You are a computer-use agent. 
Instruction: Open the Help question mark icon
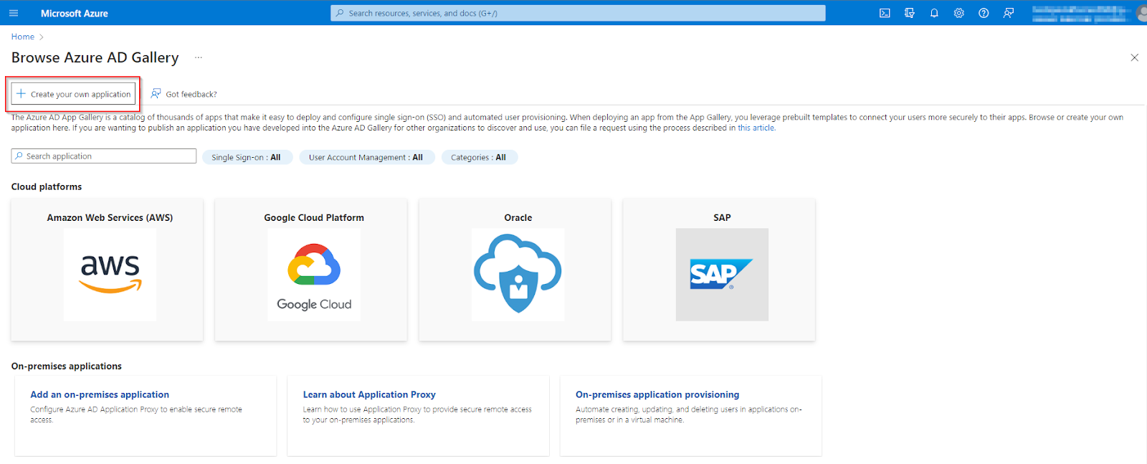[x=984, y=13]
